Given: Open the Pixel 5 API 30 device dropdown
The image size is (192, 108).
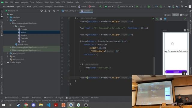Looking at the screenshot, I should point(125,7).
